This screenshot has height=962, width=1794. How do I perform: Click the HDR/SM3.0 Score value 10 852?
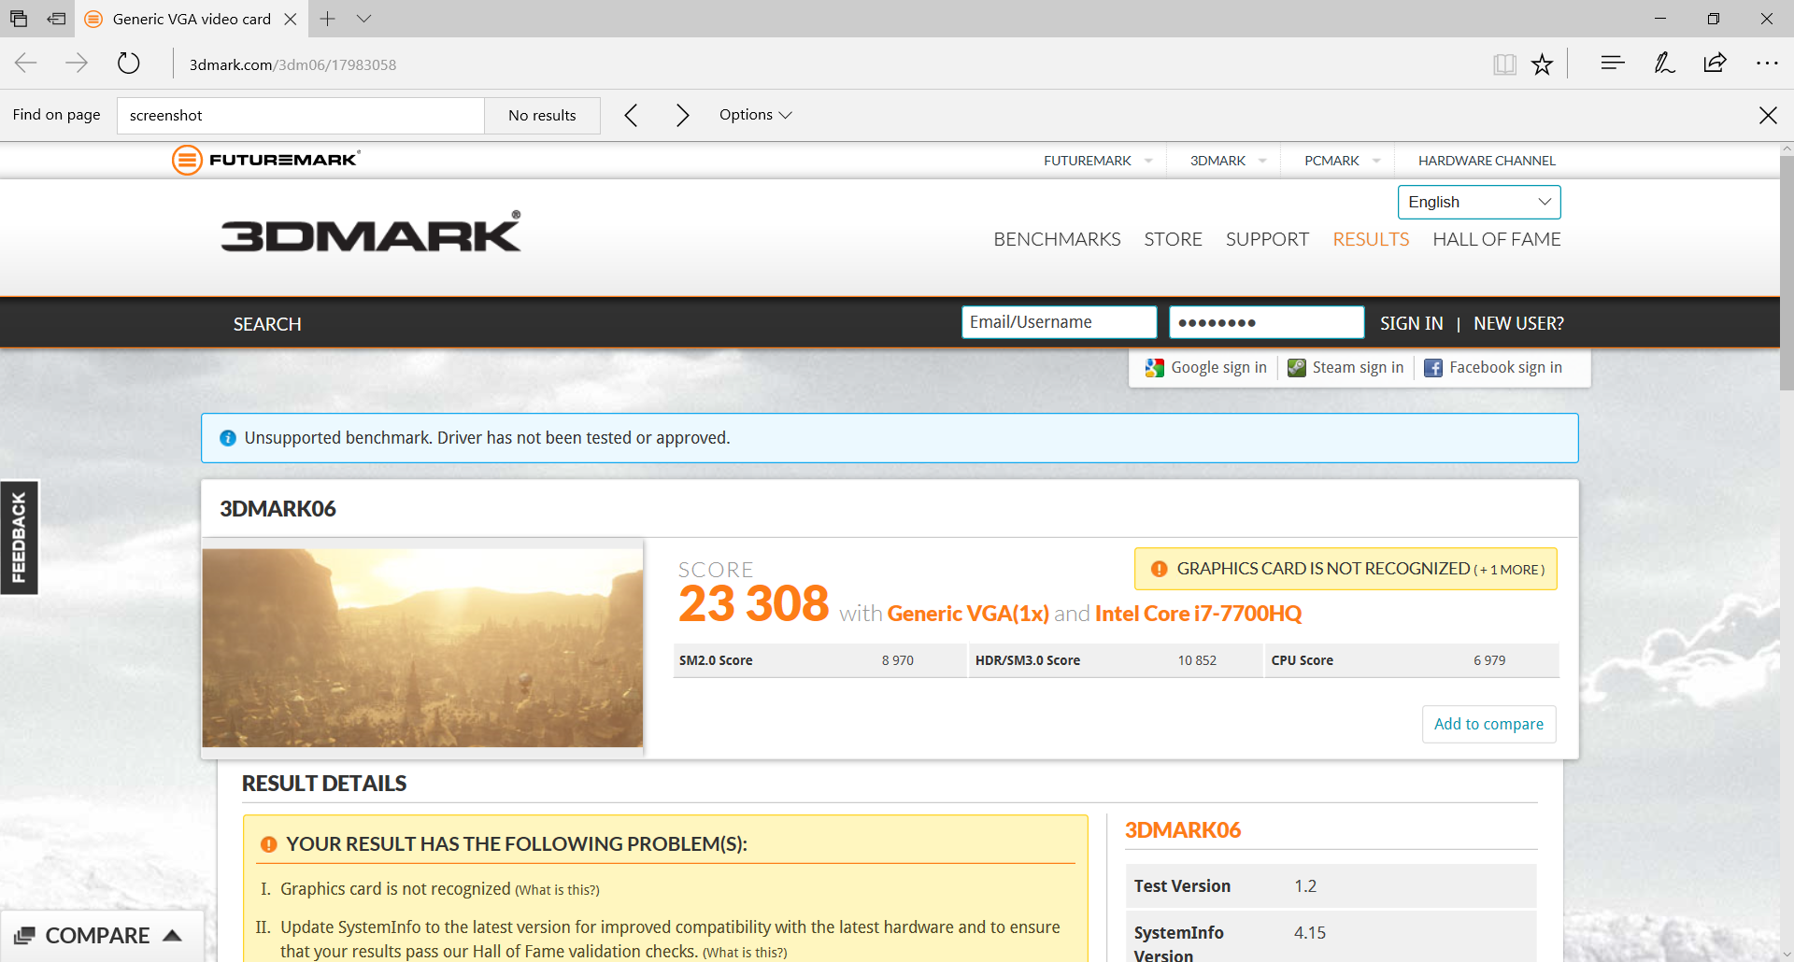1197,660
